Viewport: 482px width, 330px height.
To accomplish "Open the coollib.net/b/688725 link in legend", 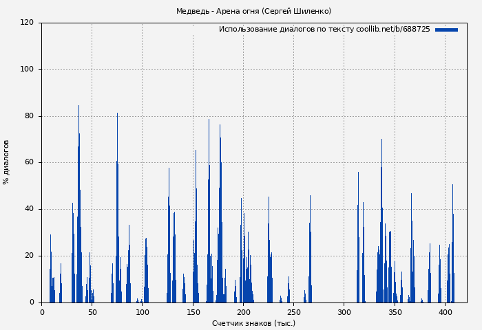I will pyautogui.click(x=393, y=30).
